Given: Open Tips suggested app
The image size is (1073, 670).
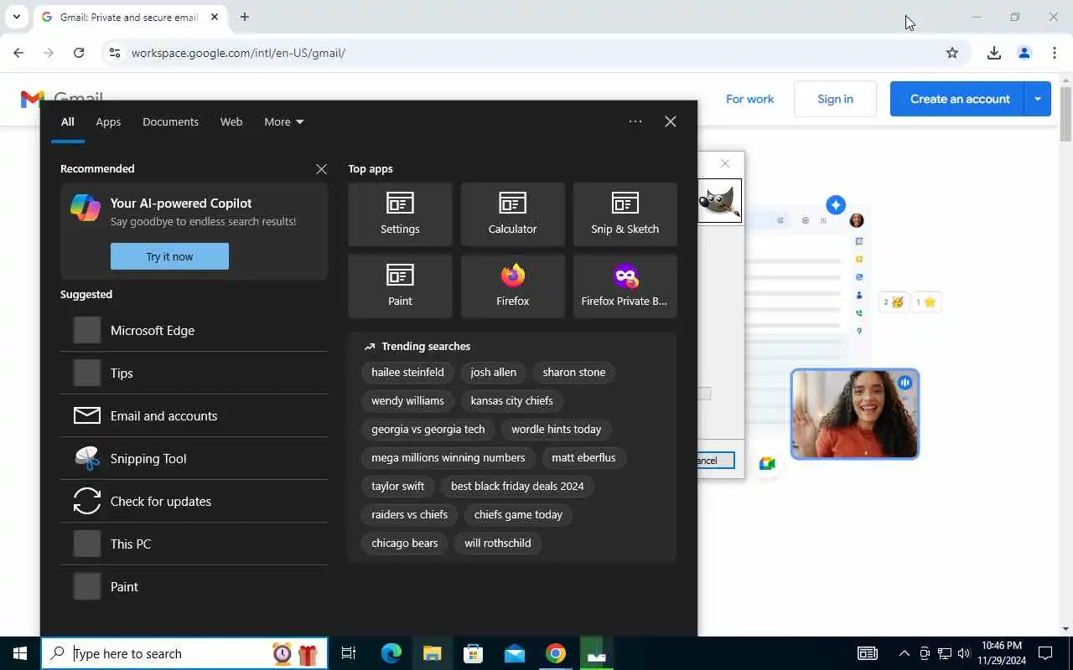Looking at the screenshot, I should (x=194, y=373).
